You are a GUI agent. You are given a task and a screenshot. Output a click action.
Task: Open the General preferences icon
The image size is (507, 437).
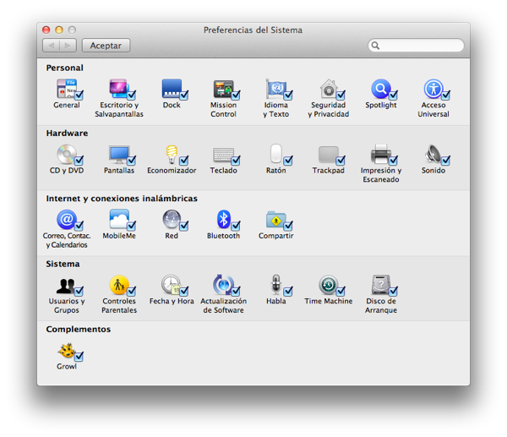click(66, 88)
